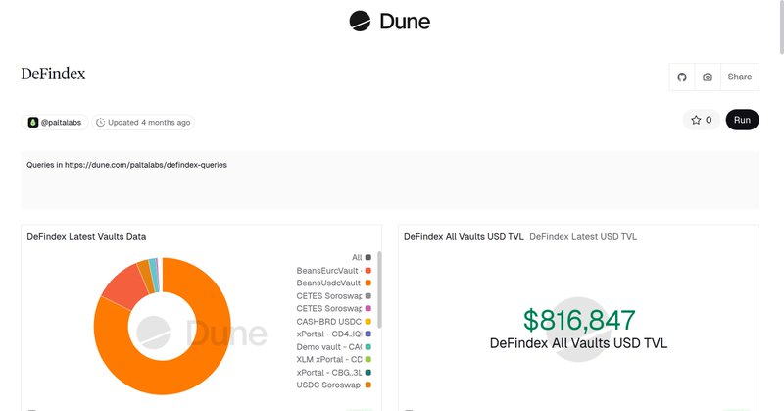Click the page vertical scrollbar
The height and width of the screenshot is (411, 784).
[781, 26]
